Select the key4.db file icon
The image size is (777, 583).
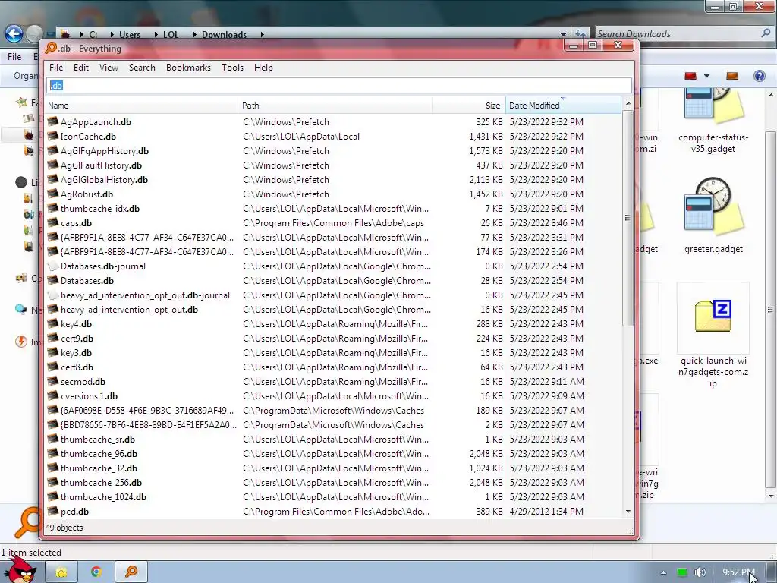click(52, 323)
